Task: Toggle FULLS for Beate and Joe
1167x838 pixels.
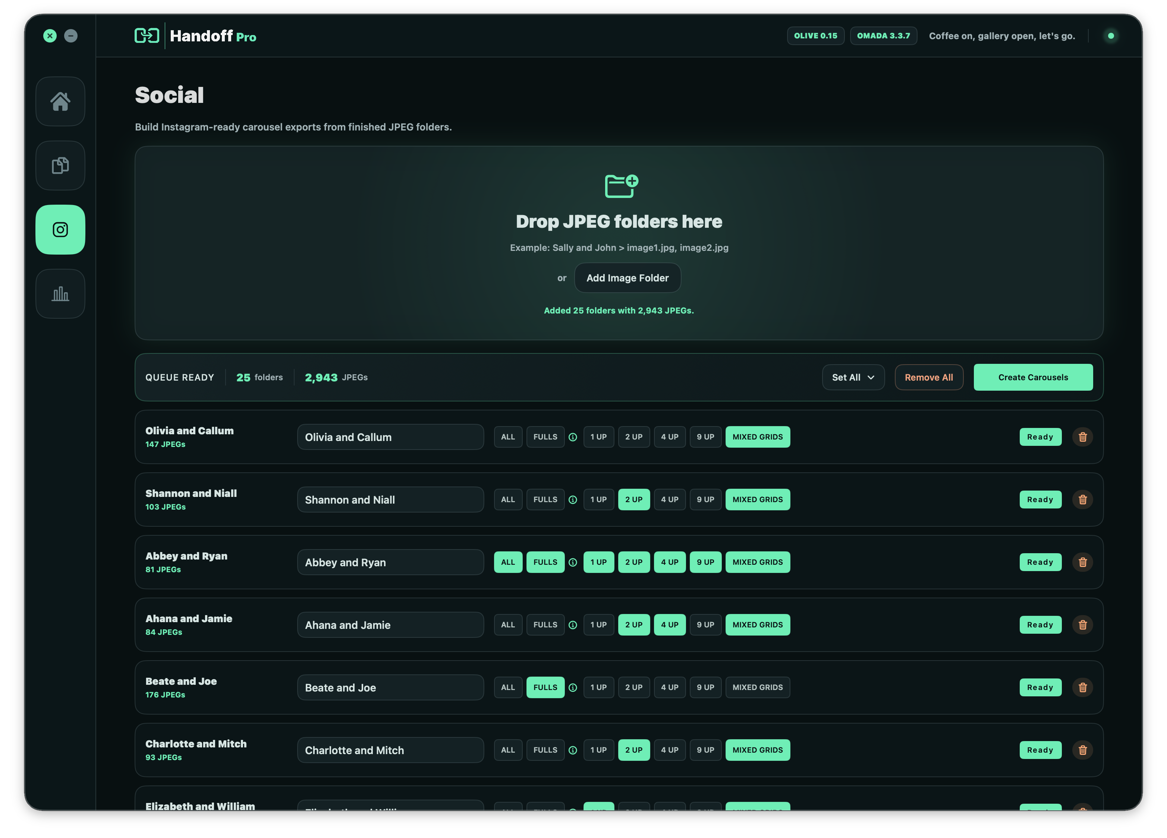Action: (x=545, y=687)
